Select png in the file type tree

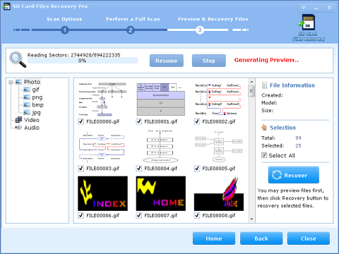37,97
